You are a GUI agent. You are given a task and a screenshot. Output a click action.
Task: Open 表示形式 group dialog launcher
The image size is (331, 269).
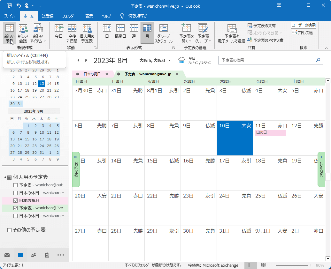tap(173, 48)
